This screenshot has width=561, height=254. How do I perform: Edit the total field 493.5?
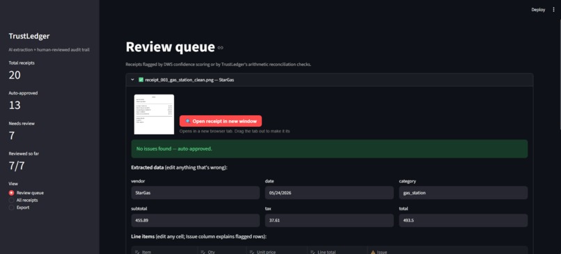464,221
